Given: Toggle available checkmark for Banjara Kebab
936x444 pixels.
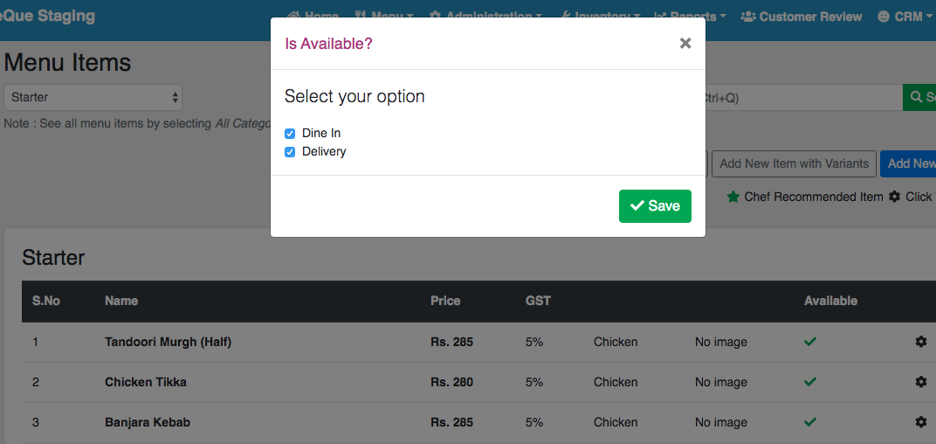Looking at the screenshot, I should pos(810,422).
